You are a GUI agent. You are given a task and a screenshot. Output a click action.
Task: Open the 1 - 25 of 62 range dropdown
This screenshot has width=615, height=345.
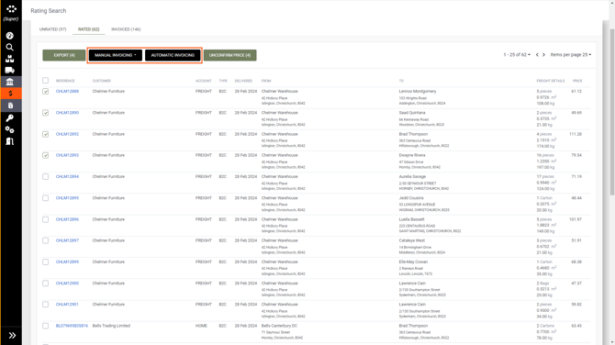(x=517, y=55)
